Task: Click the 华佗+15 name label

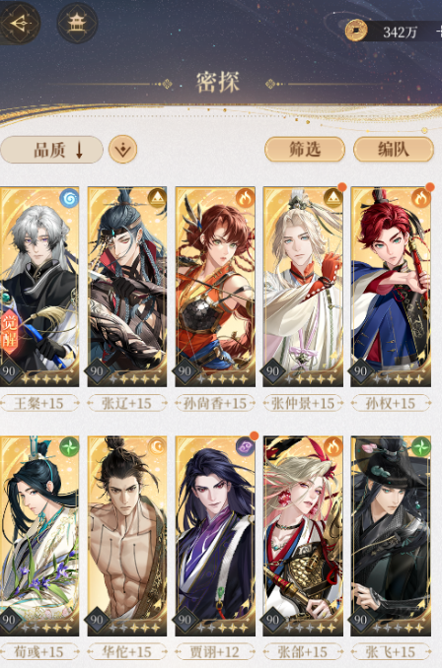Action: coord(127,652)
